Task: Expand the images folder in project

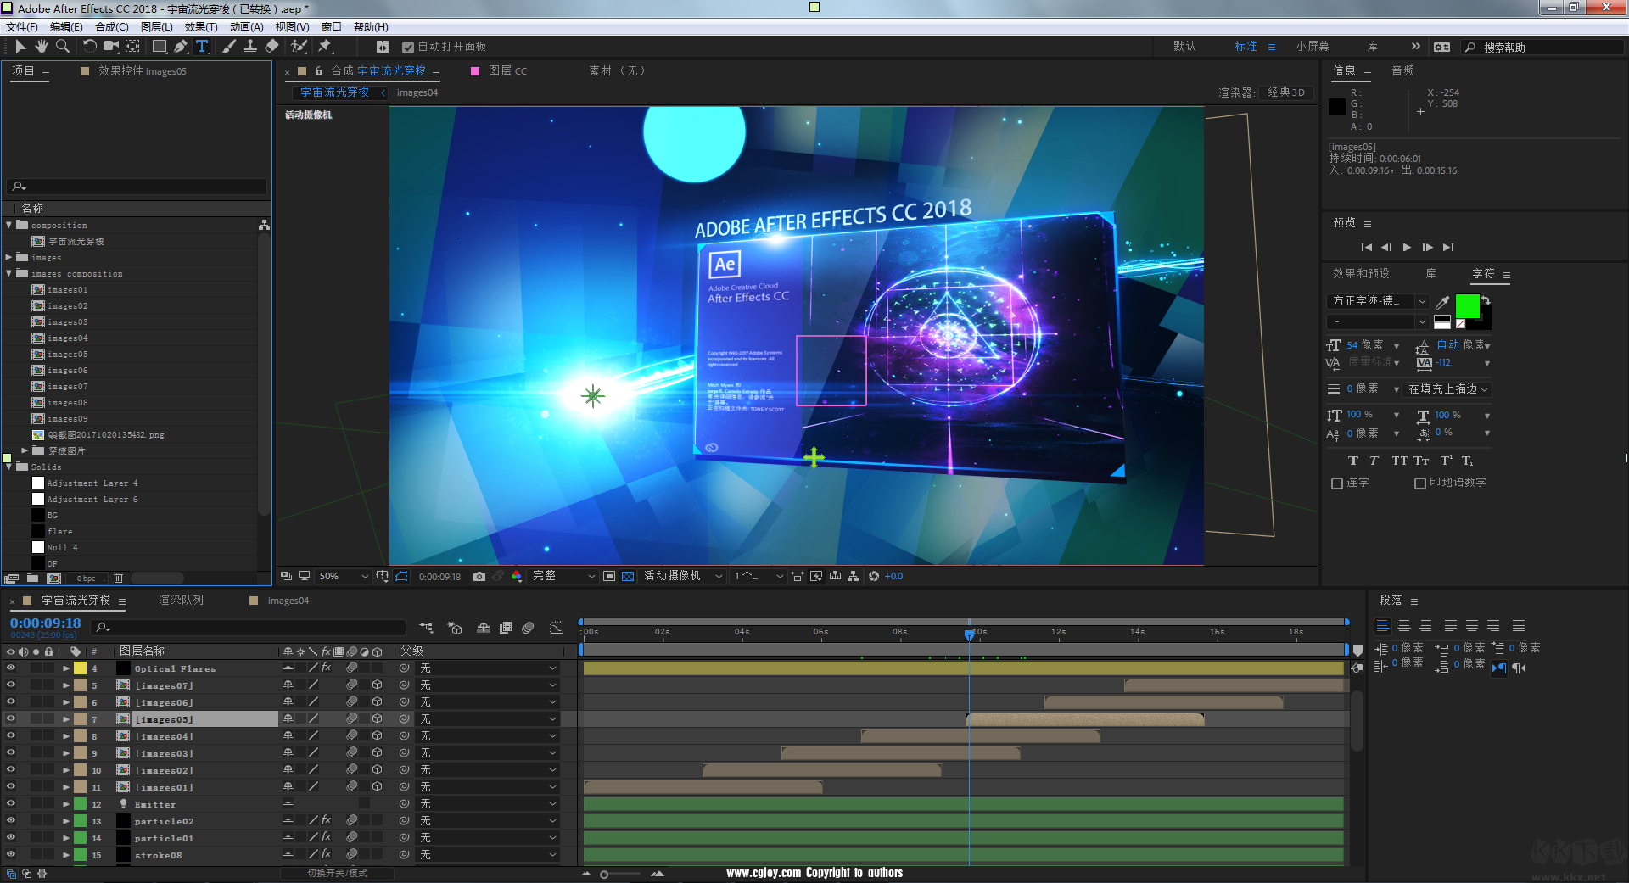Action: tap(9, 258)
